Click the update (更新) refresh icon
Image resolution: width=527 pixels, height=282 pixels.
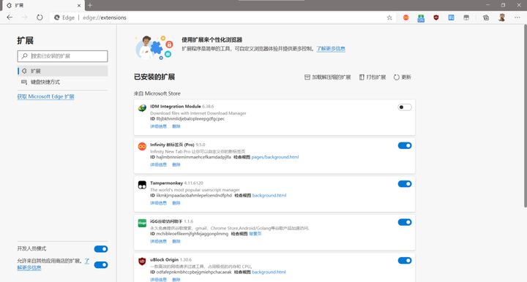tap(397, 77)
